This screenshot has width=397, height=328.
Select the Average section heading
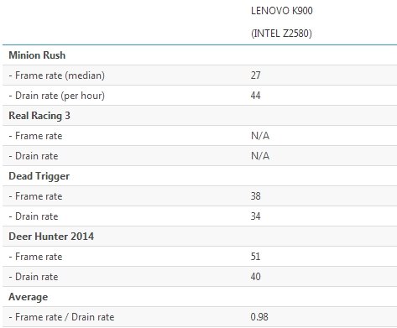pos(28,297)
